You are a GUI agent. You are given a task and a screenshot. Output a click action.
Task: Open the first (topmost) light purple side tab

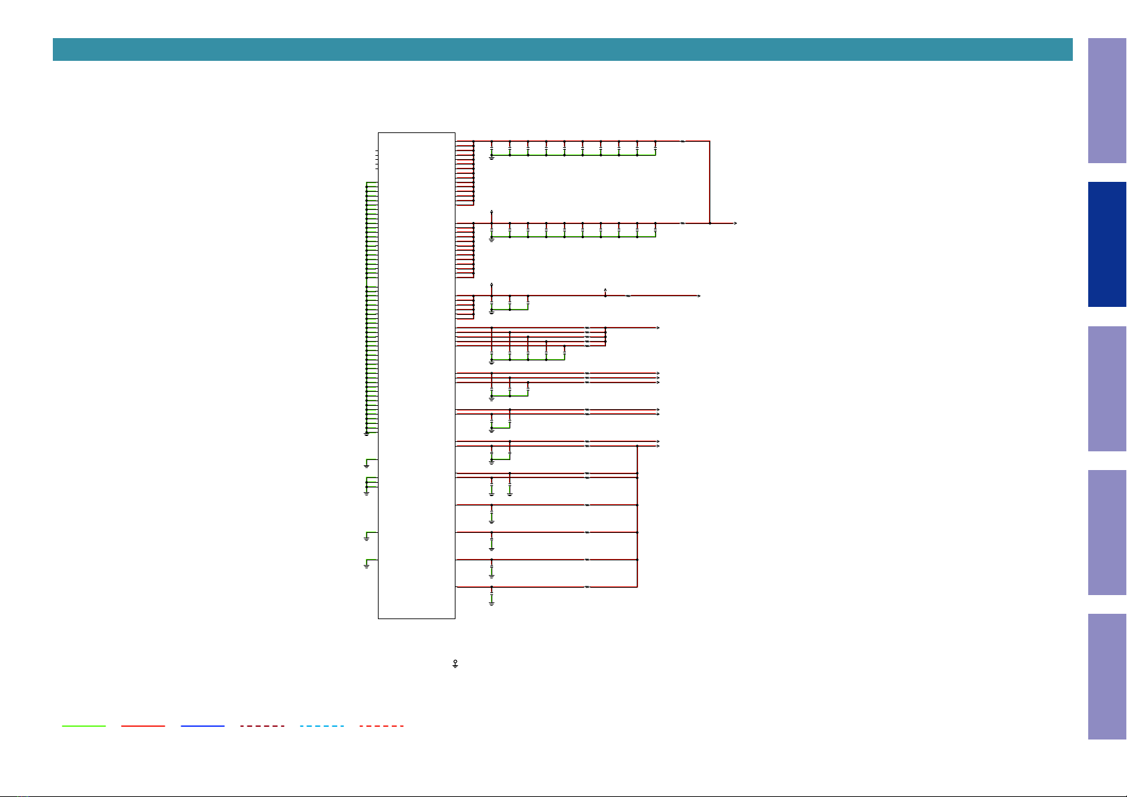[x=1107, y=100]
